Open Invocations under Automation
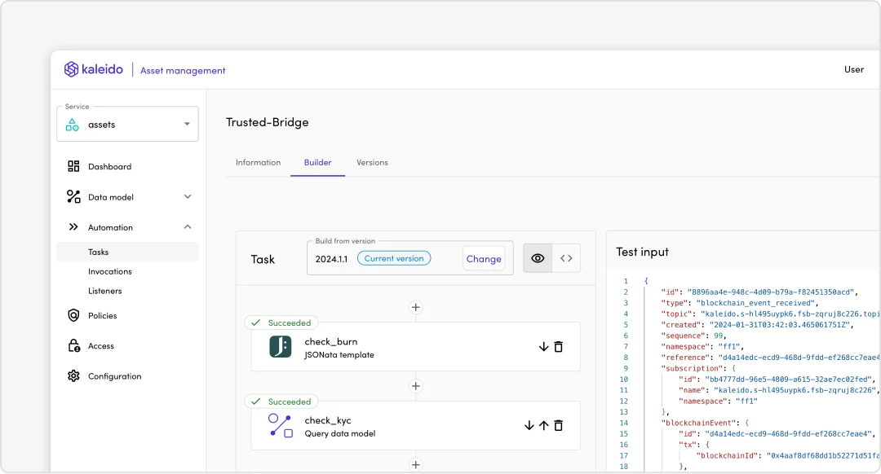 [x=110, y=271]
